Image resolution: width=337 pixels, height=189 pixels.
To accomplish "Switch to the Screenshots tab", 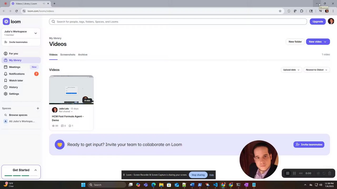I will coord(68,55).
